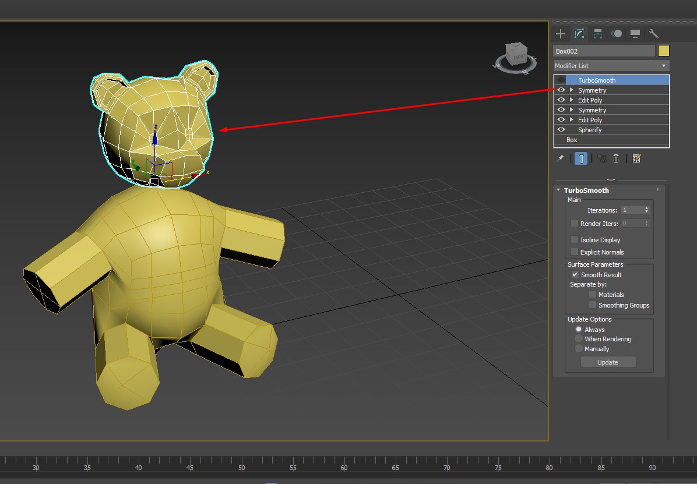697x484 pixels.
Task: Open the Modifier List dropdown
Action: tap(611, 66)
